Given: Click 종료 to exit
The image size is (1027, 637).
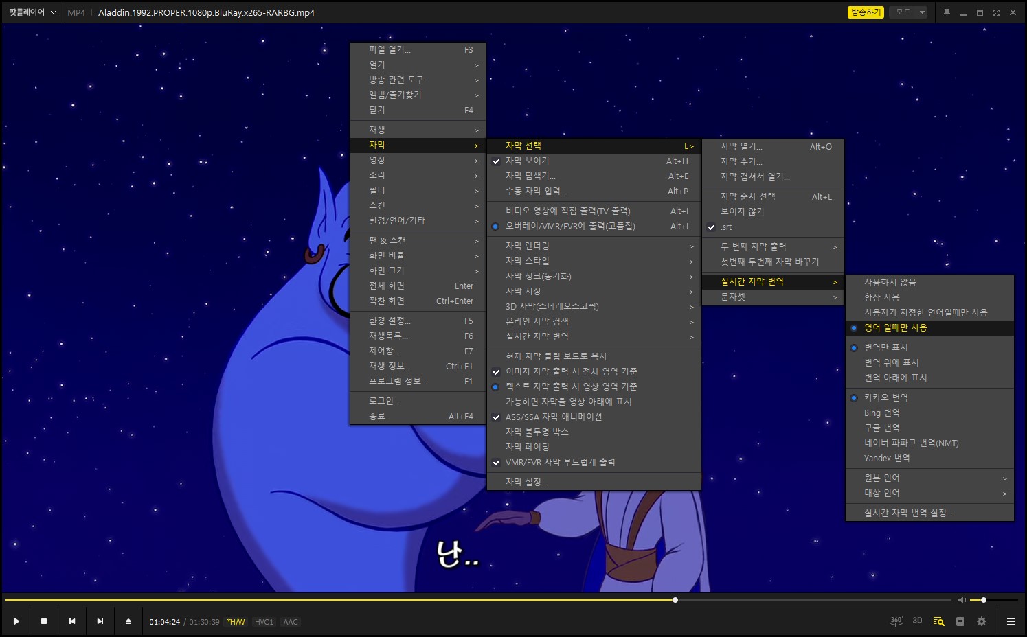Looking at the screenshot, I should click(418, 416).
